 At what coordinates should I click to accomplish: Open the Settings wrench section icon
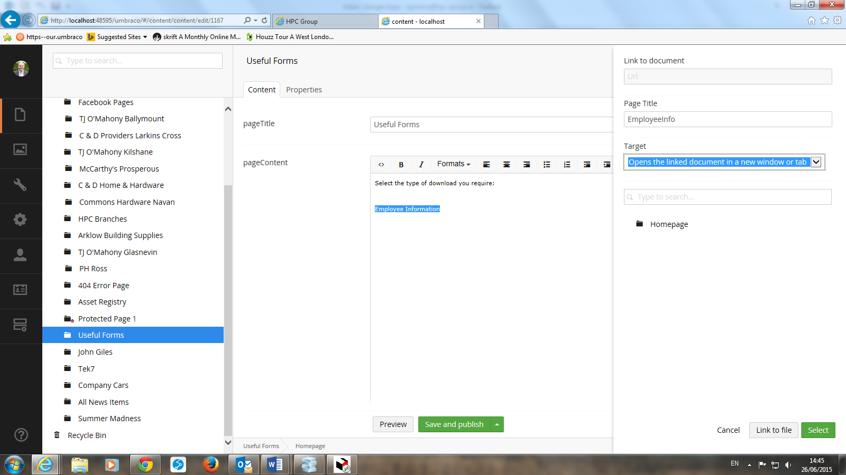(20, 185)
